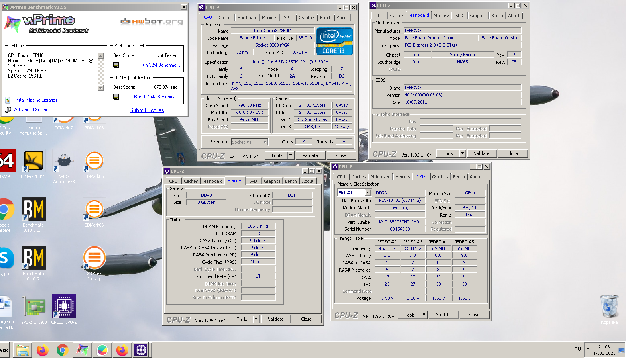Screen dimensions: 626x358
Task: Click BIOS version 40CN09WW(V3.08)
Action: (462, 95)
